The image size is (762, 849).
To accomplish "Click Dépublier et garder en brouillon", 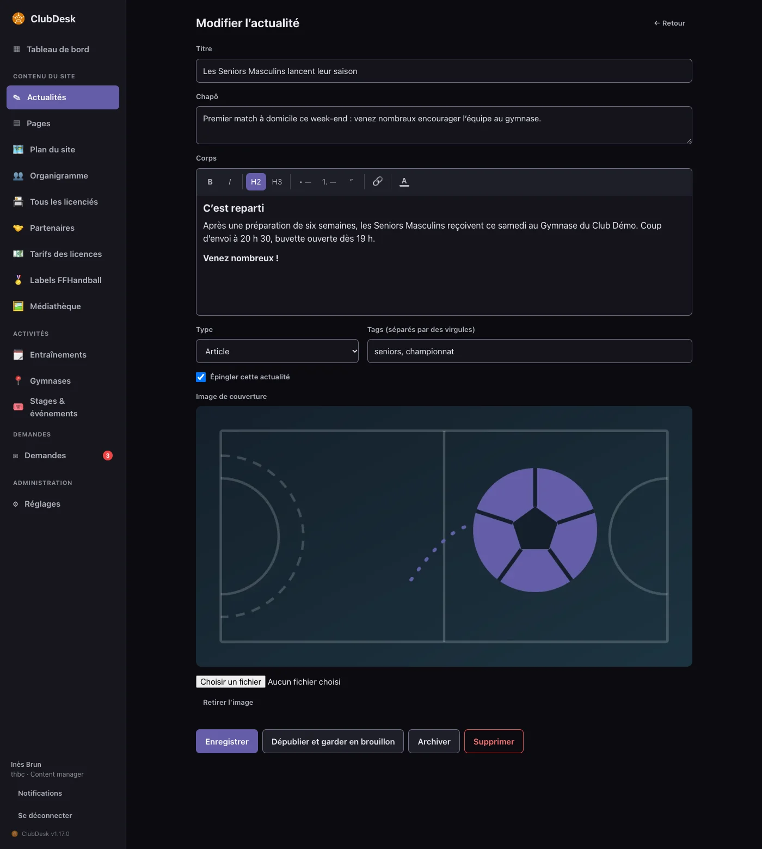I will 333,741.
